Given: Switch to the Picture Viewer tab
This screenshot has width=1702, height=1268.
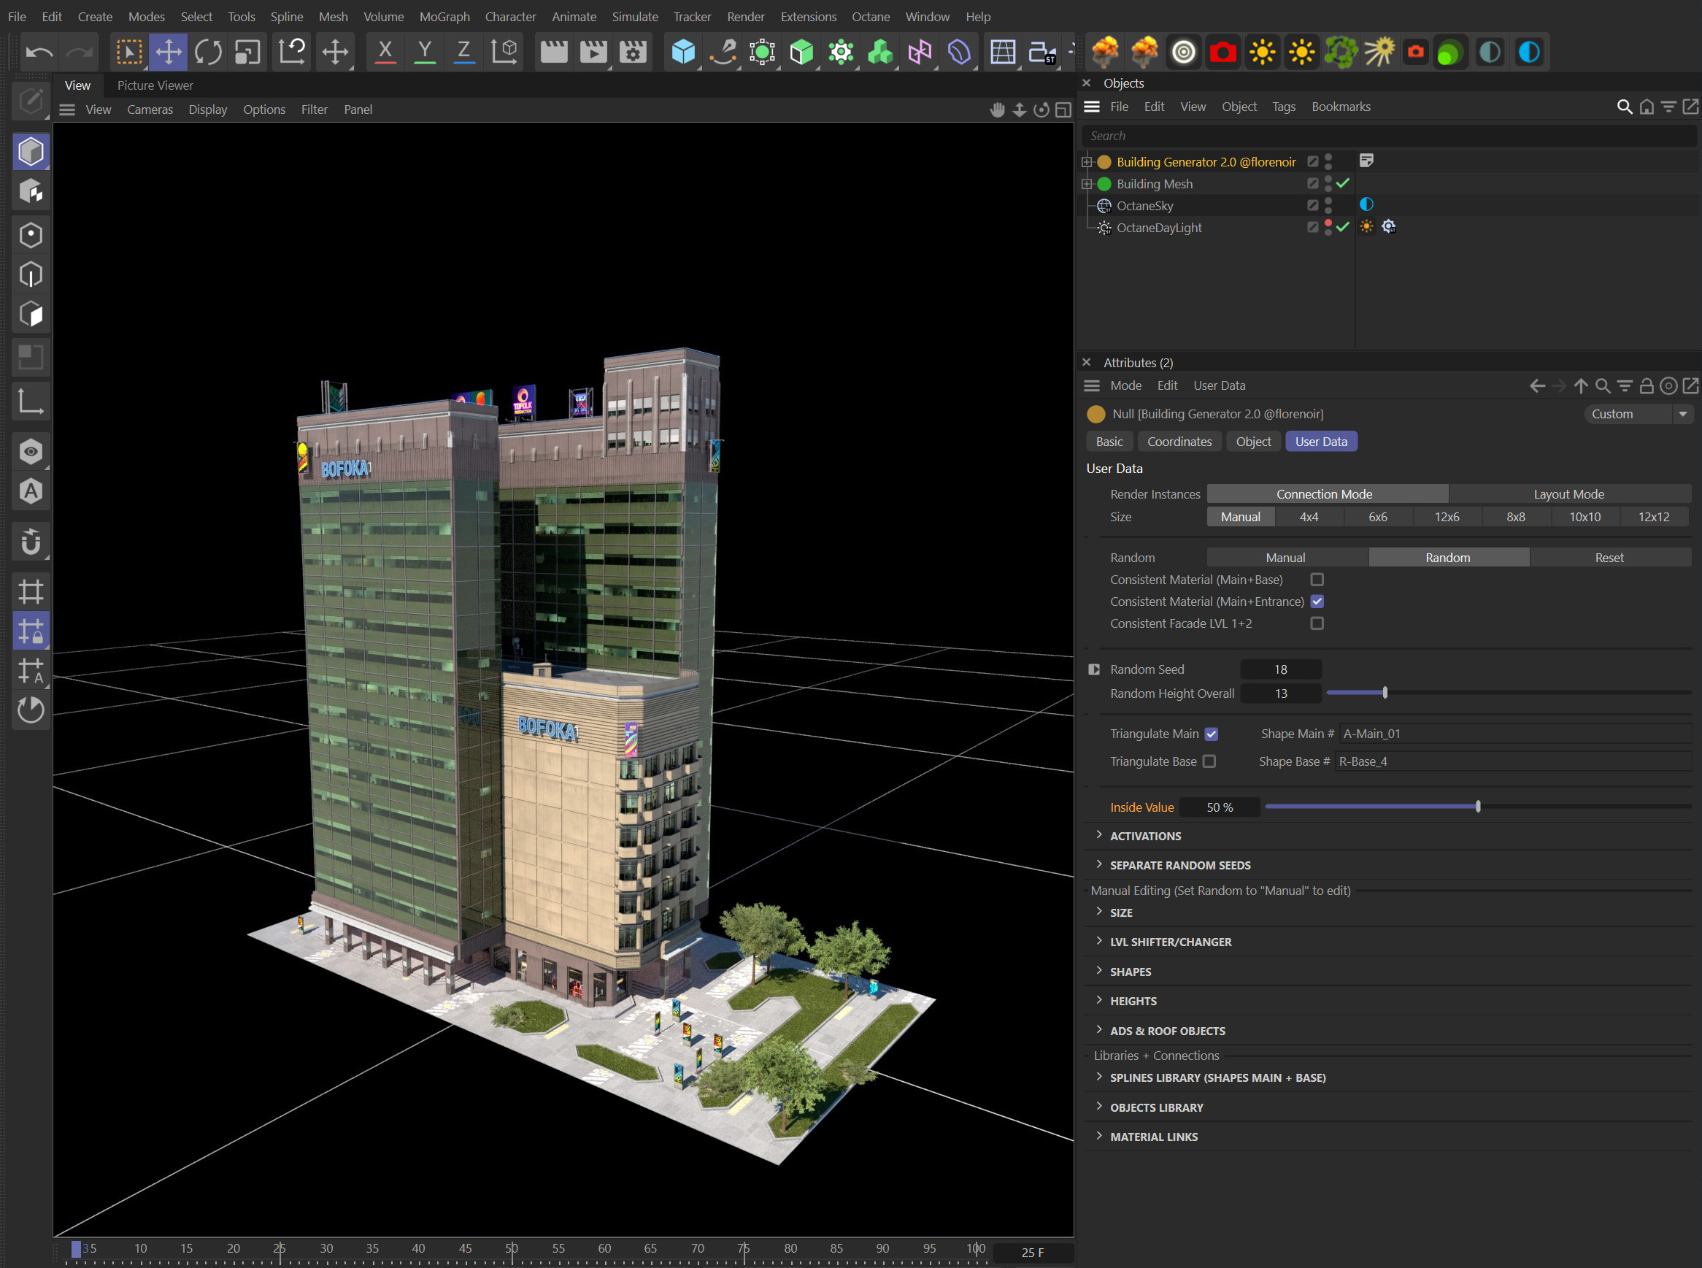Looking at the screenshot, I should (154, 85).
